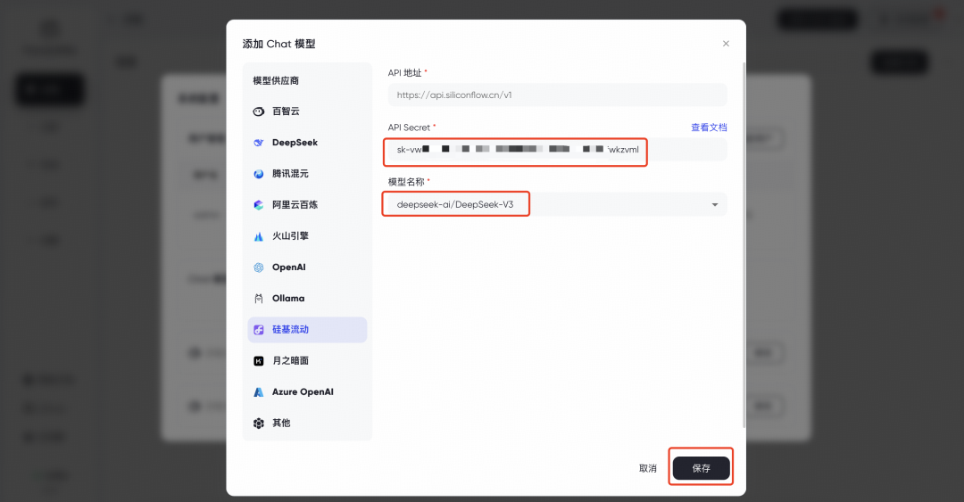
Task: Close the 添加 Chat 模型 dialog
Action: click(x=726, y=44)
